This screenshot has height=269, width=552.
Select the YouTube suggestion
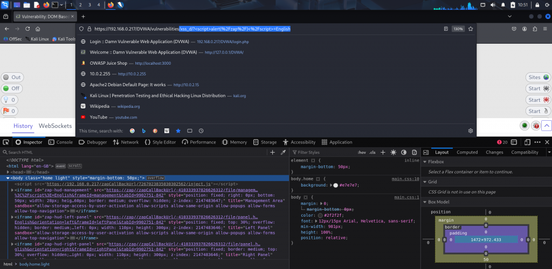point(275,117)
